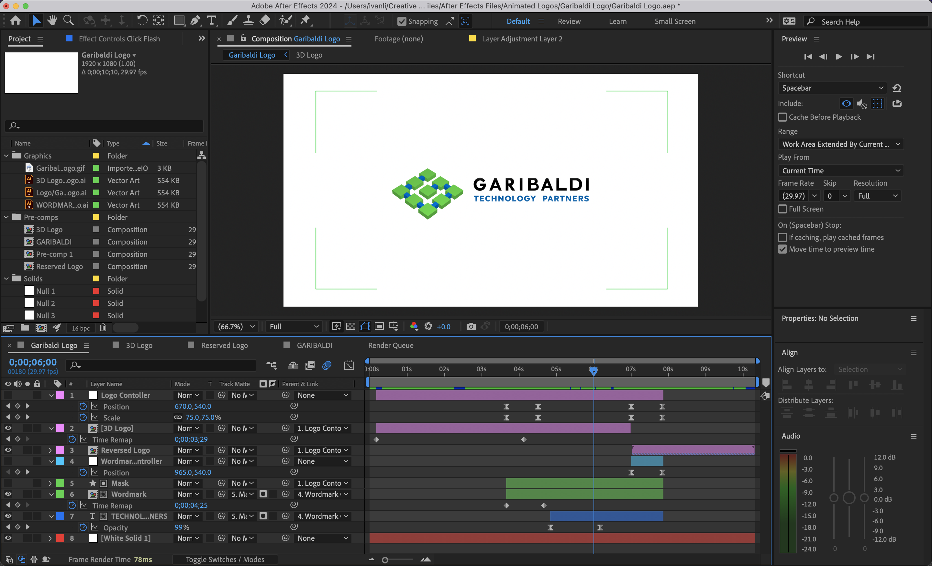The image size is (932, 566).
Task: Toggle transparency grid in viewer
Action: point(351,326)
